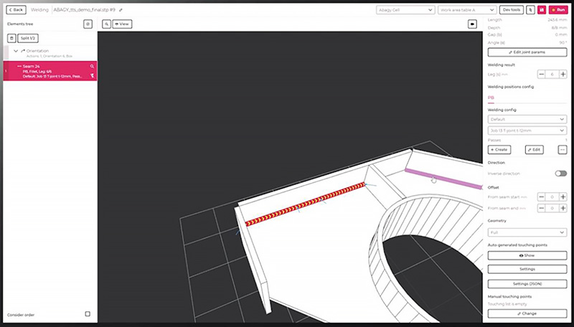574x327 pixels.
Task: Click the camera icon in viewport corner
Action: pyautogui.click(x=473, y=24)
